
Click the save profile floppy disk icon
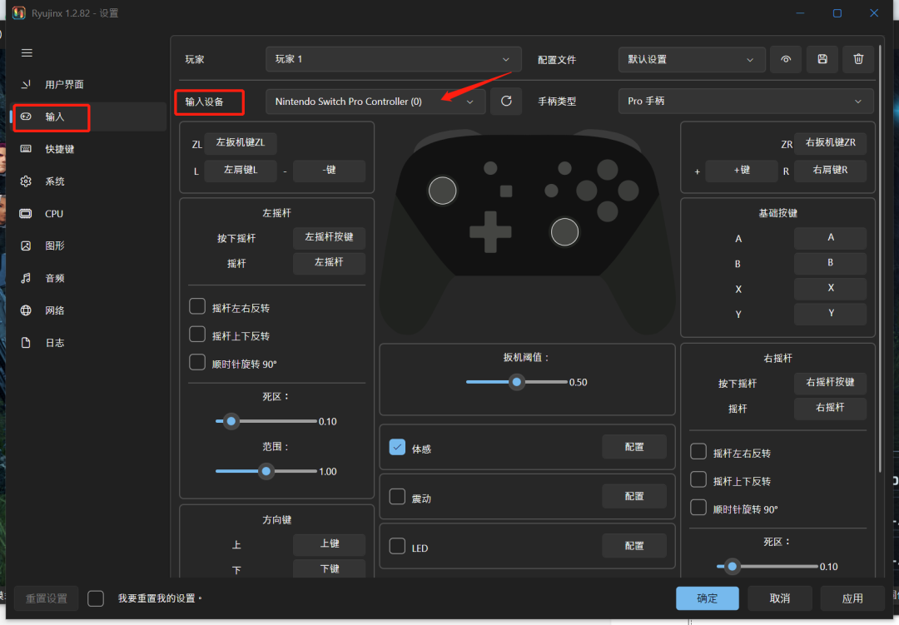click(822, 59)
